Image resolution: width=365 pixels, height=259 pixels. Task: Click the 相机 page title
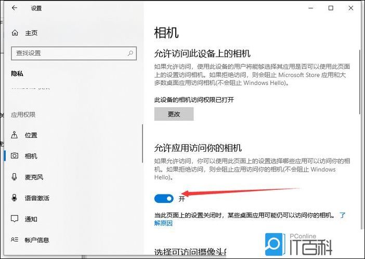166,32
